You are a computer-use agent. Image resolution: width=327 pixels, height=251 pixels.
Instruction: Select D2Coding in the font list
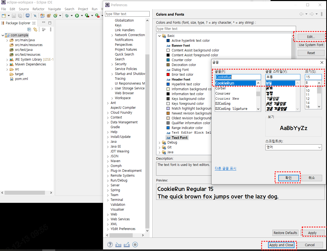click(x=223, y=103)
